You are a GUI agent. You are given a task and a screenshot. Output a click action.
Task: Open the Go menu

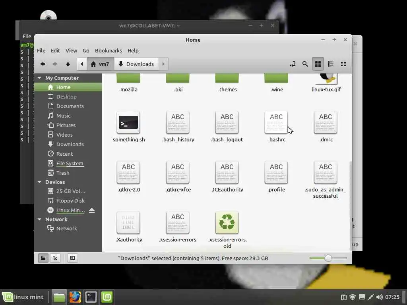(x=86, y=50)
